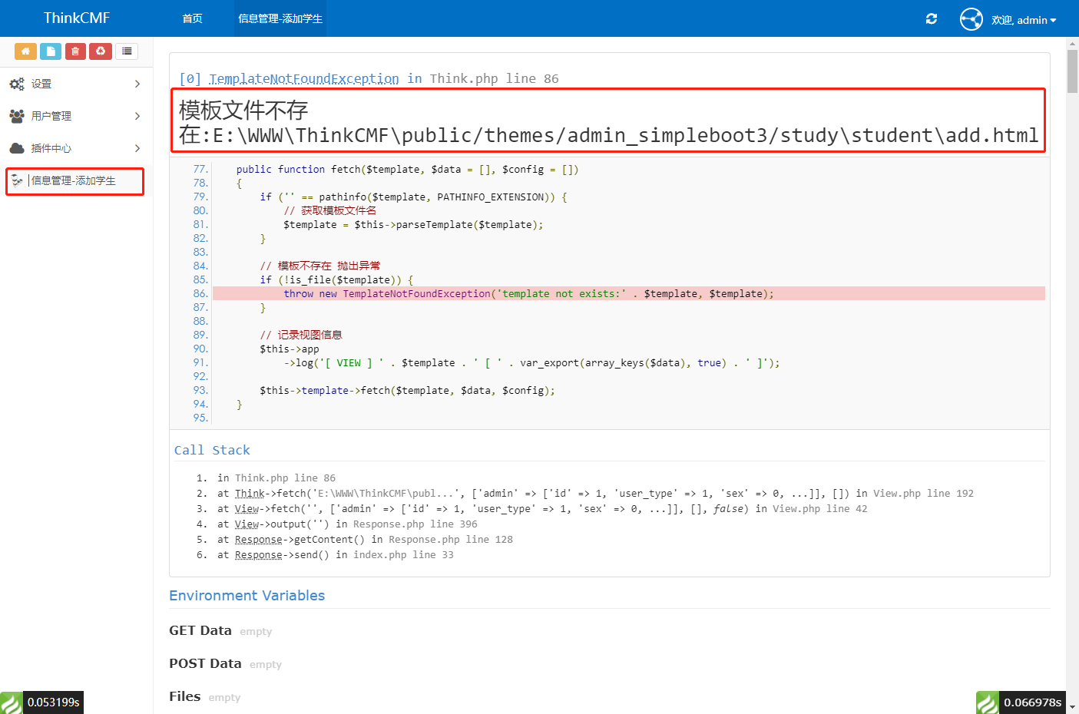
Task: Click the admin avatar icon
Action: (971, 19)
